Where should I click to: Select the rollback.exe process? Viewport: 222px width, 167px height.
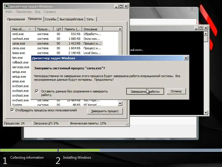point(20,62)
